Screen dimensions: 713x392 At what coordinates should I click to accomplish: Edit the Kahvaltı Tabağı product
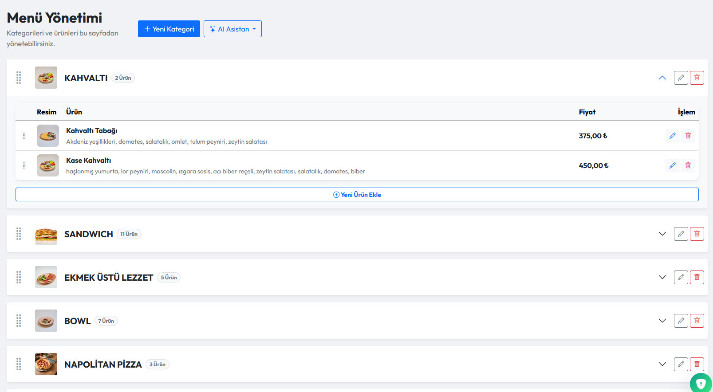[672, 136]
